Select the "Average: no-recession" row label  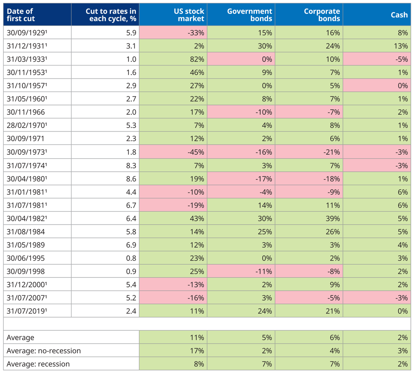coord(44,351)
